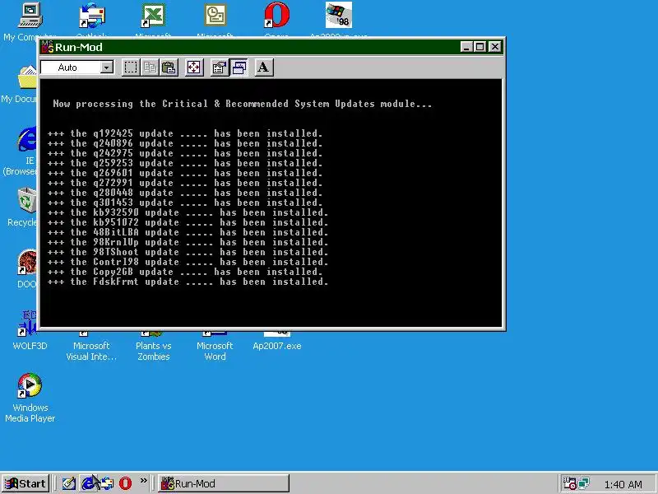Screen dimensions: 658x494
Task: Open the Run-Mod Properties sheet icon
Action: (x=219, y=68)
